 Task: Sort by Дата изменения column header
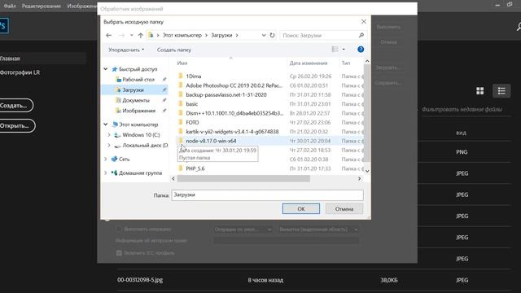click(309, 63)
